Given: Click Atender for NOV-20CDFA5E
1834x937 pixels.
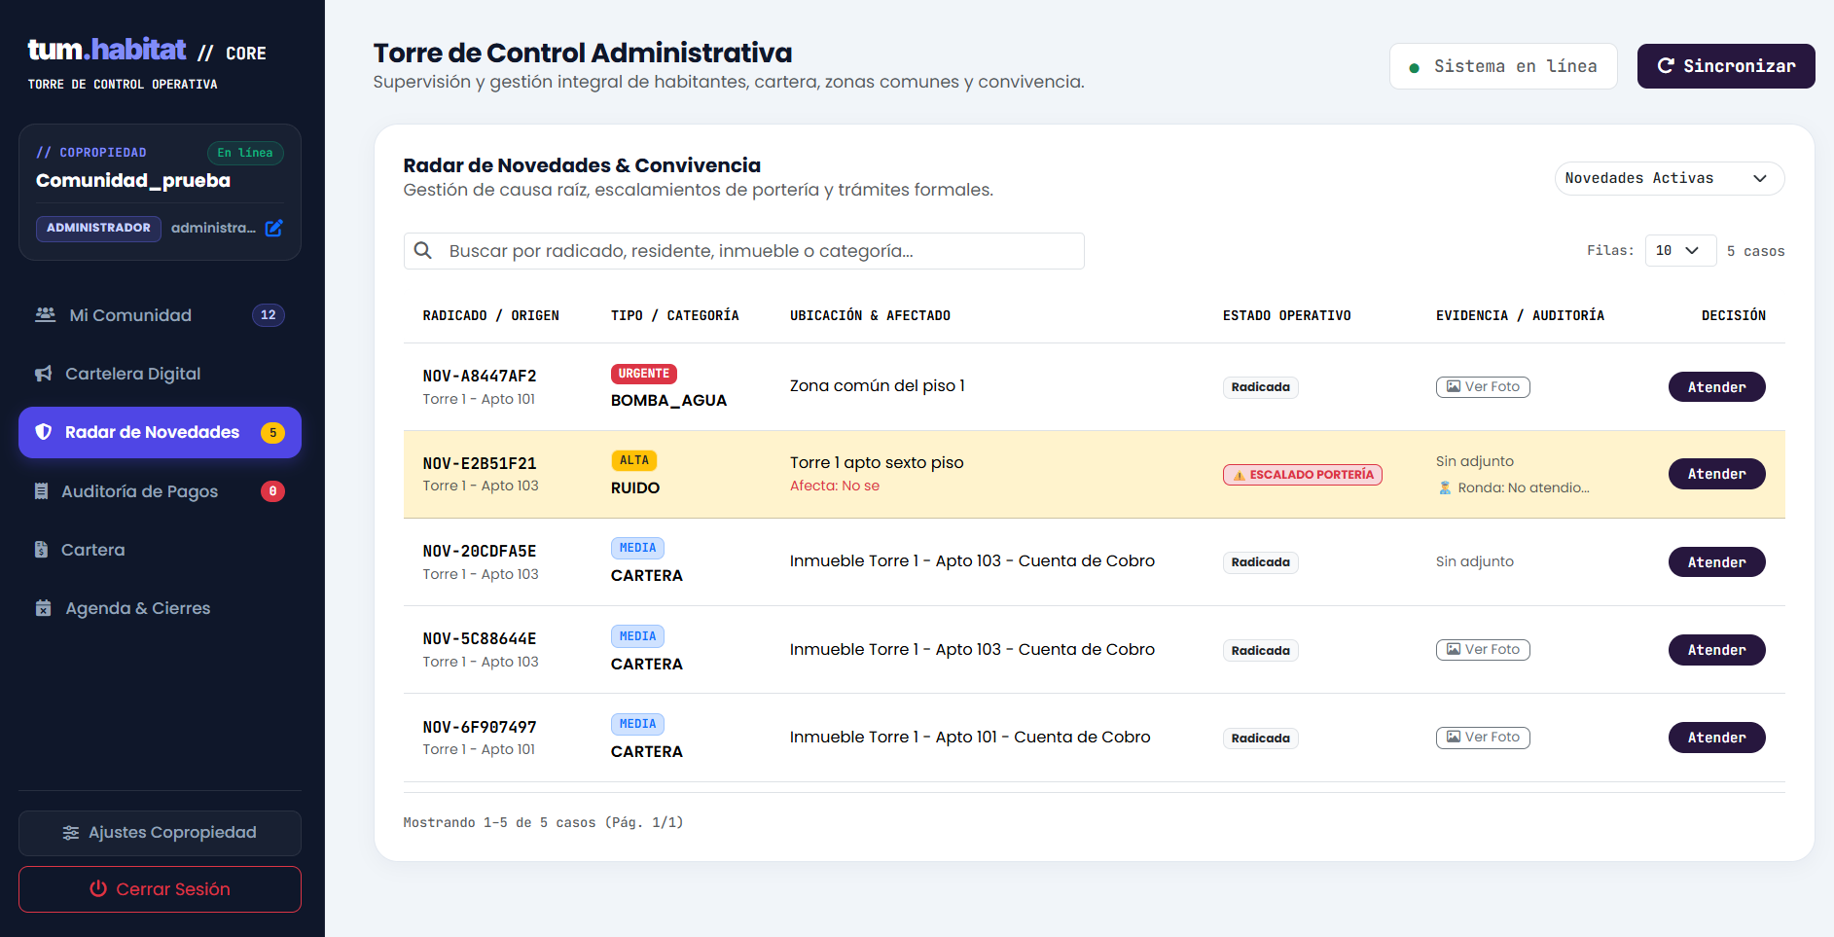Looking at the screenshot, I should tap(1716, 562).
